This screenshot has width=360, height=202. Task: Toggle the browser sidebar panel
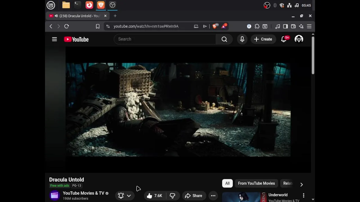coord(285,26)
